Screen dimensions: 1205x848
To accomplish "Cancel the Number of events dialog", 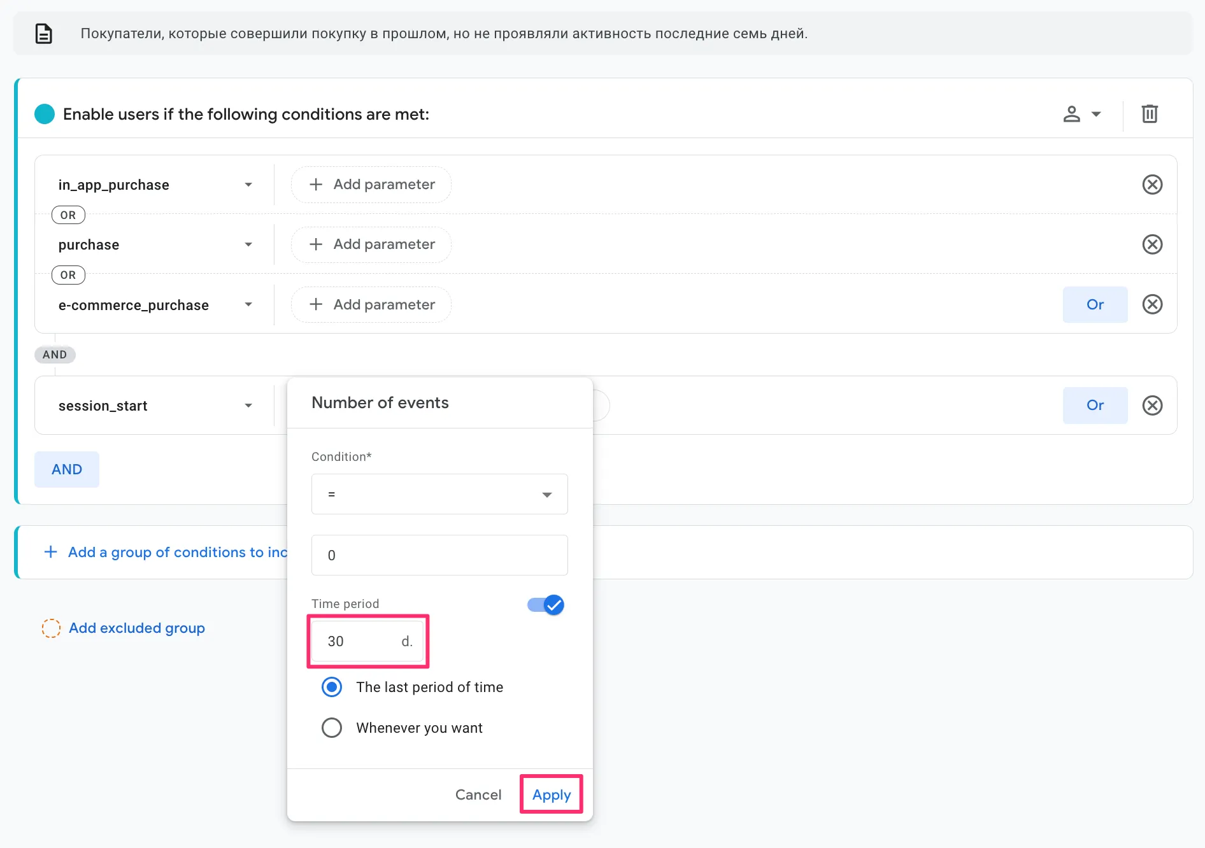I will coord(478,795).
